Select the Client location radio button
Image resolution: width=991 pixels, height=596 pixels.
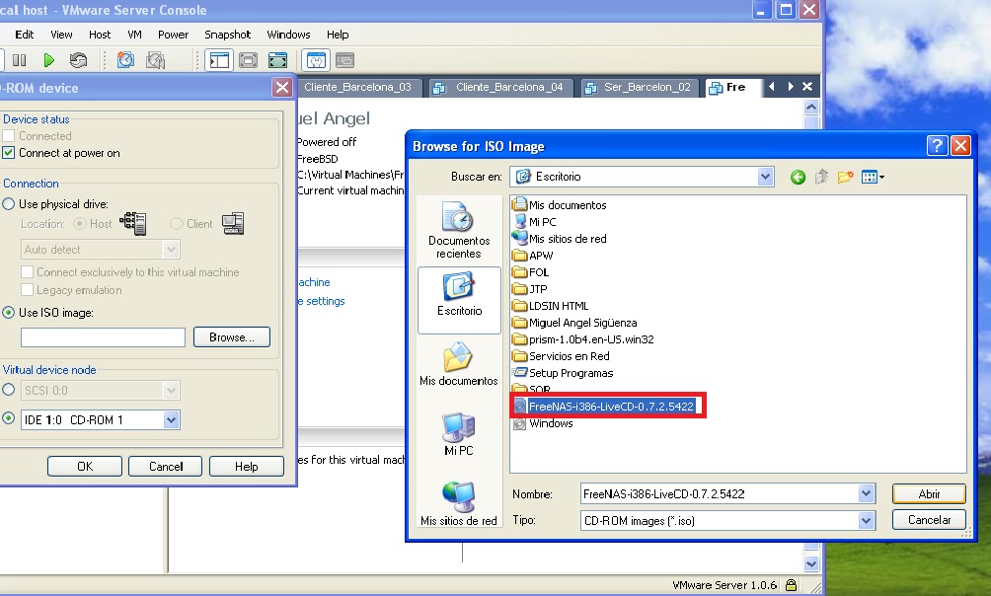[x=177, y=224]
